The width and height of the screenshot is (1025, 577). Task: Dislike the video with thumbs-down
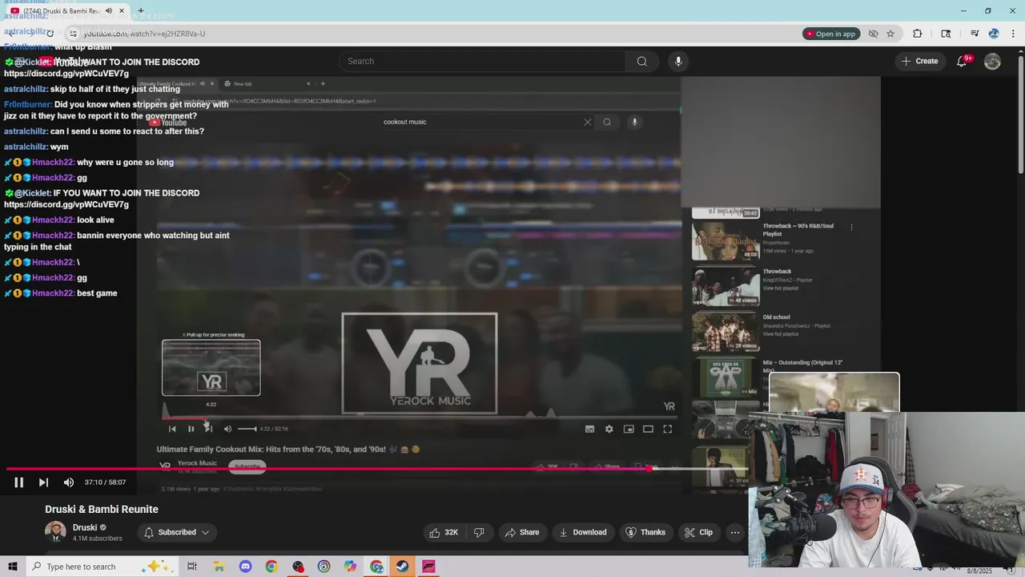tap(479, 532)
